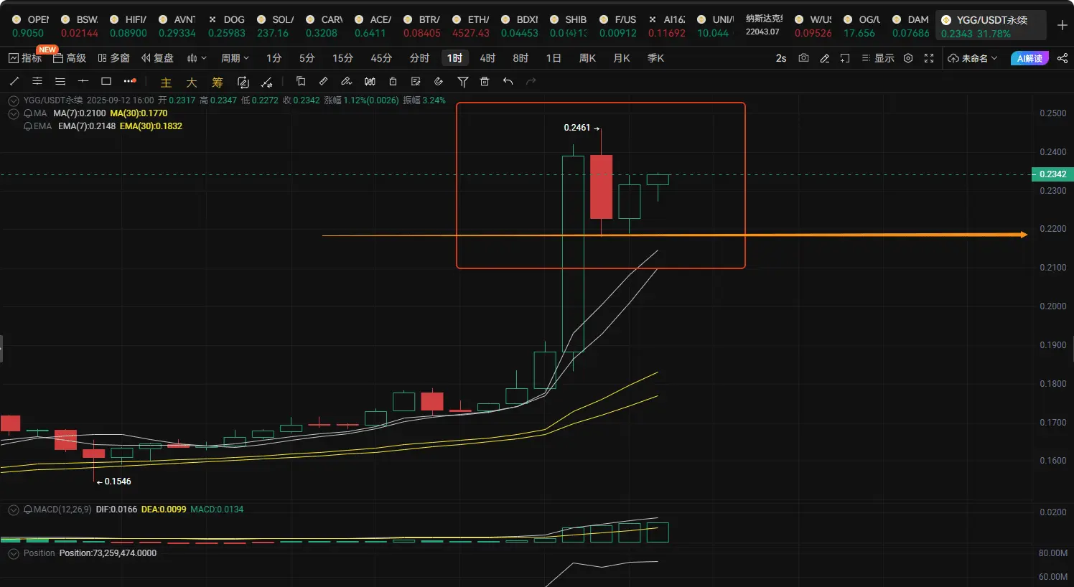Open the 指标 indicators panel

(x=24, y=58)
